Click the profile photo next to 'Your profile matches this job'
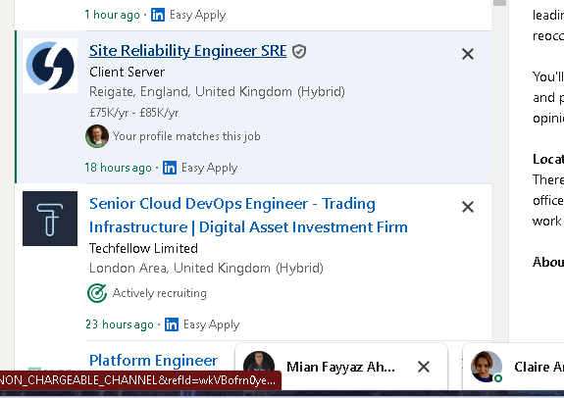This screenshot has height=398, width=564. [x=97, y=136]
